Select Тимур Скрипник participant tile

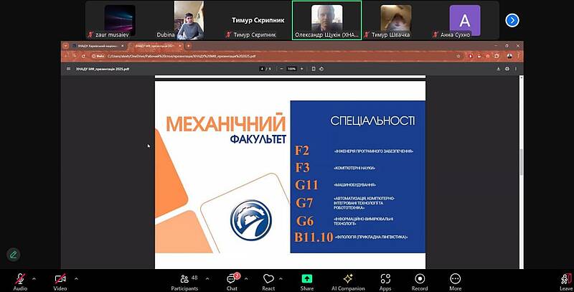tap(258, 21)
